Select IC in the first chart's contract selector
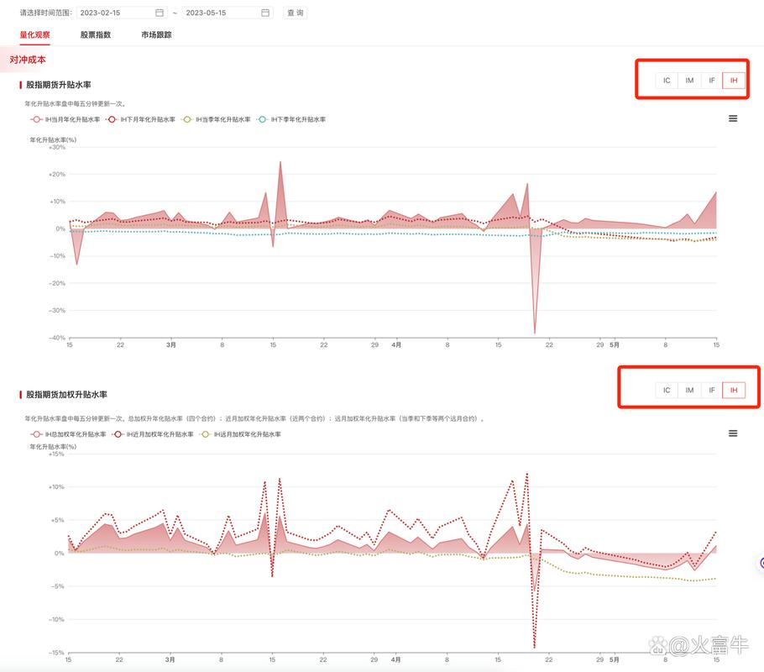This screenshot has height=672, width=764. [x=667, y=81]
